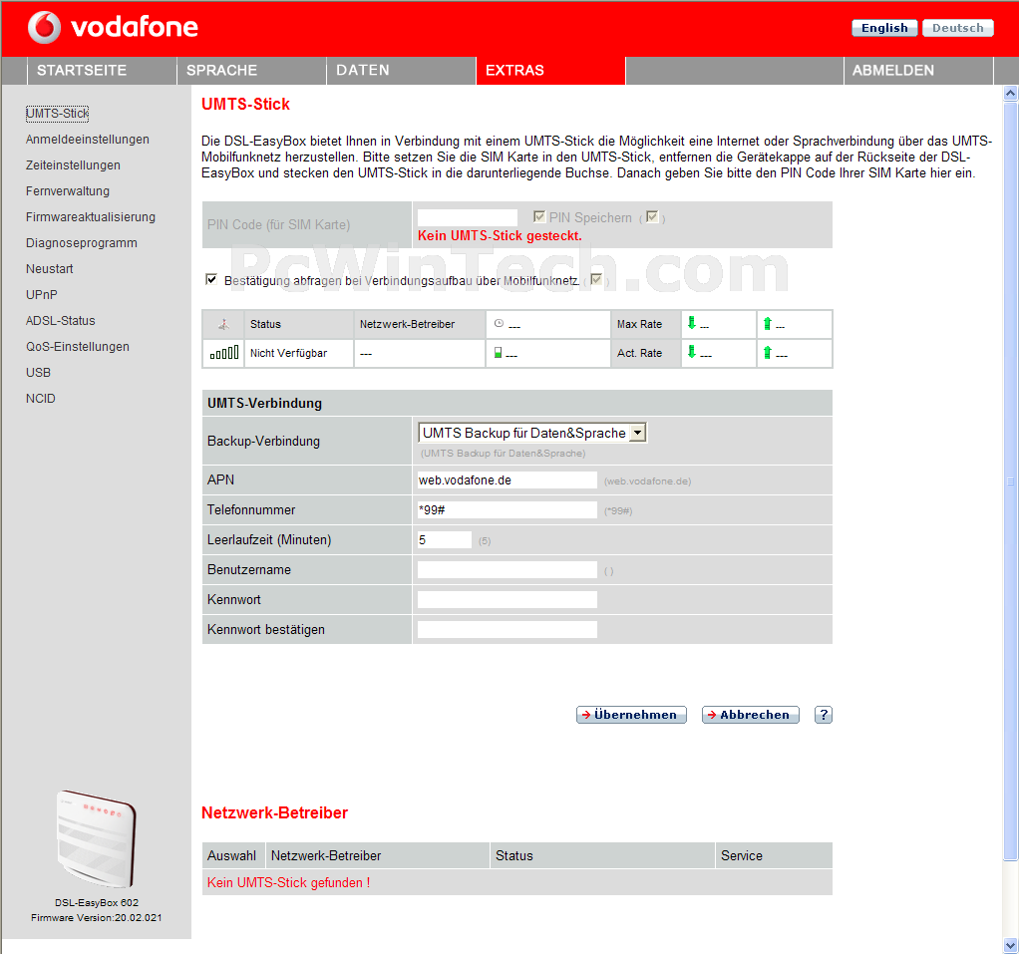Open Anmeldeeinstellungen in the sidebar
Viewport: 1019px width, 954px height.
pyautogui.click(x=88, y=140)
